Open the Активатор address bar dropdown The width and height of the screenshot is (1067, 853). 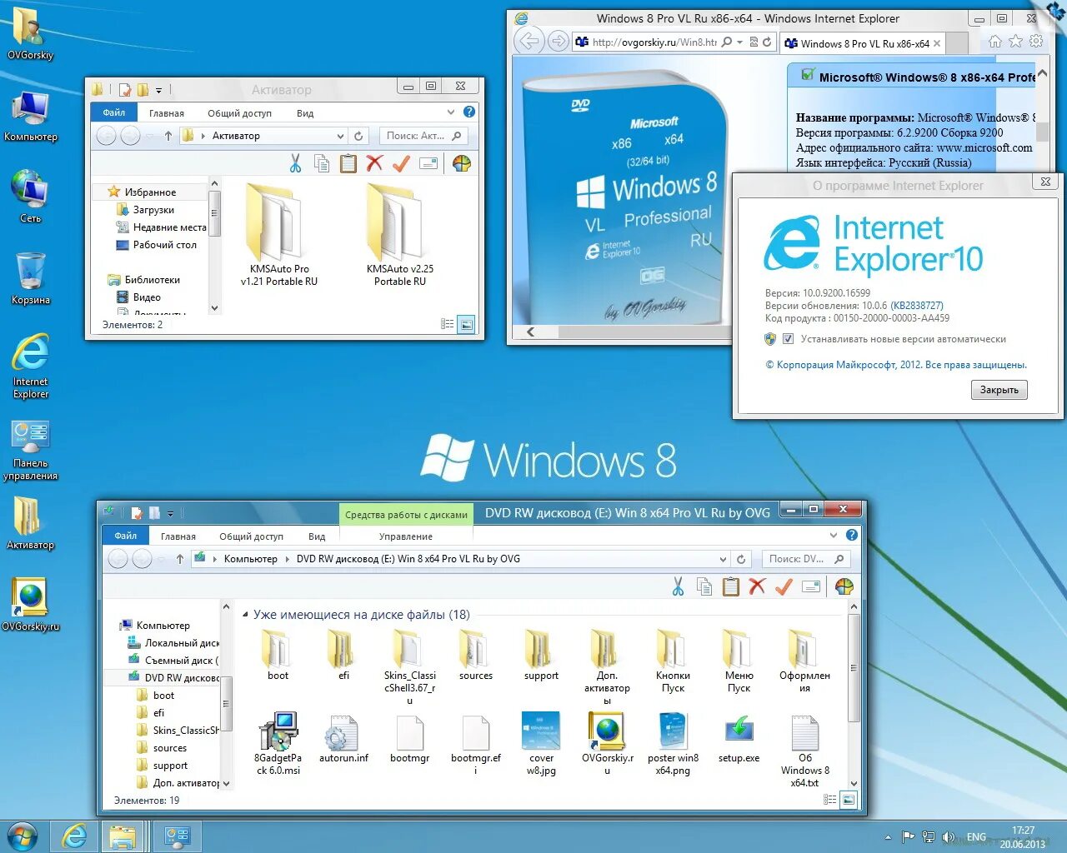(340, 136)
